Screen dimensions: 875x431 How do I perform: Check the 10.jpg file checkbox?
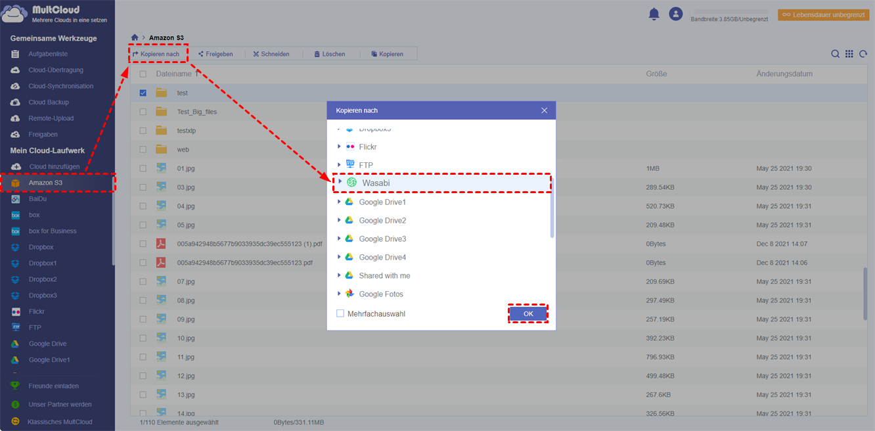[143, 338]
